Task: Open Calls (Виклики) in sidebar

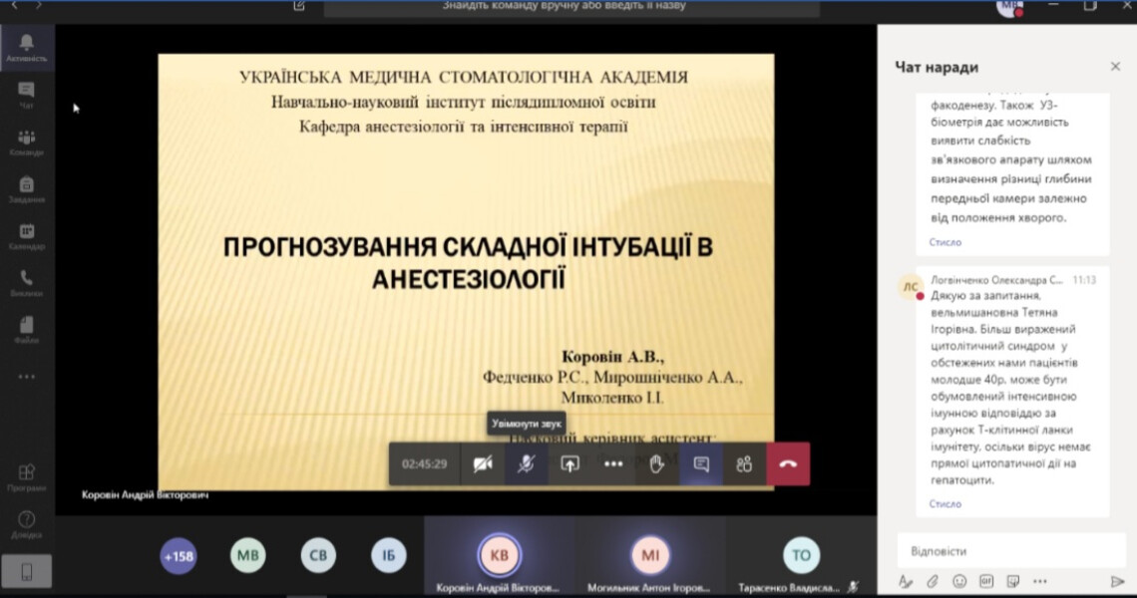Action: coord(26,283)
